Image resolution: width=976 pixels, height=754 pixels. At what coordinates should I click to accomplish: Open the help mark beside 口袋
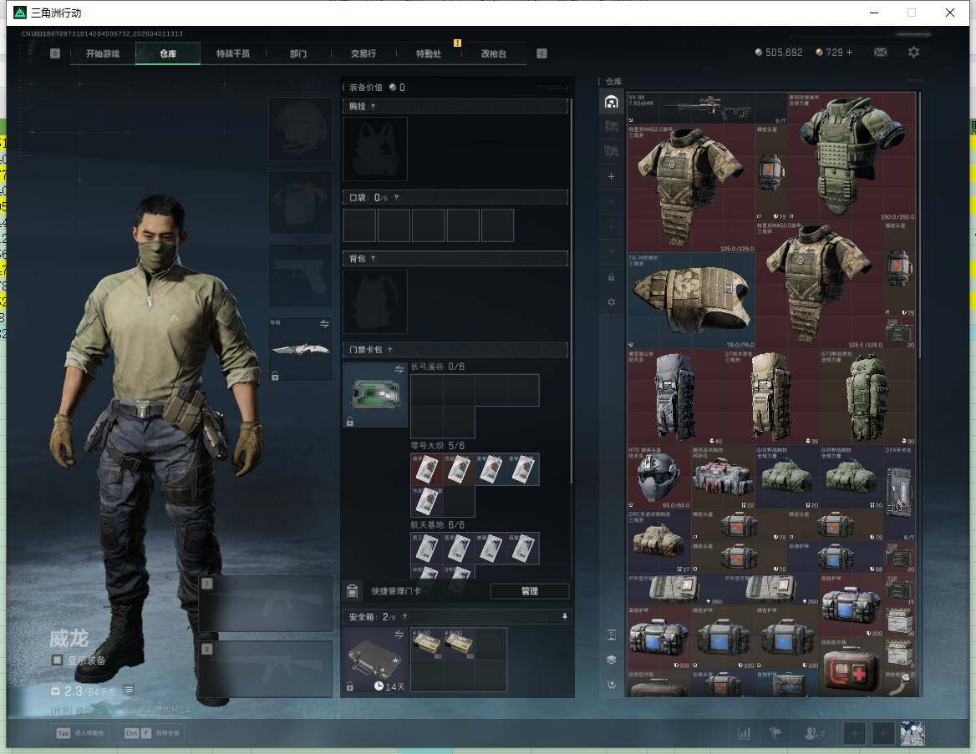click(x=396, y=198)
